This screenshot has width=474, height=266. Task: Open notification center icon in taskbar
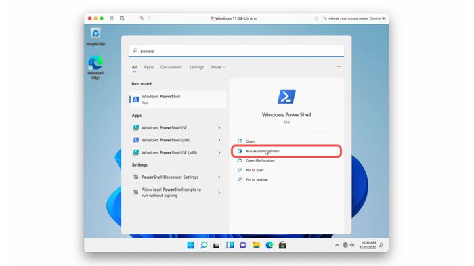[381, 245]
